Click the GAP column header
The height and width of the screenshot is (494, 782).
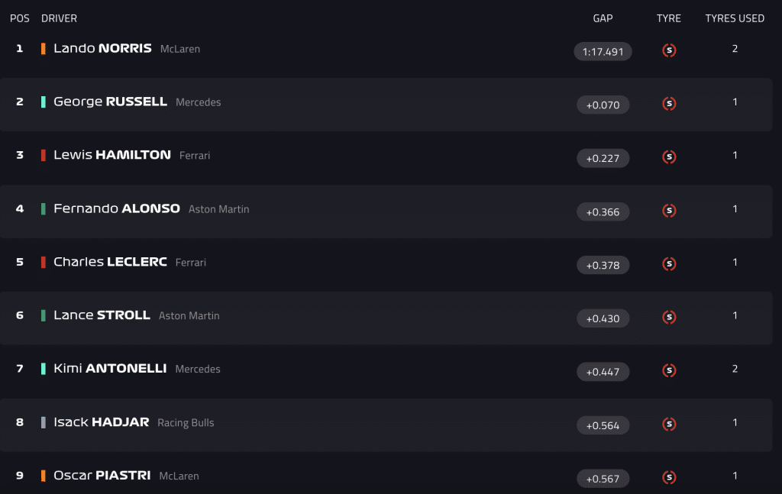(603, 18)
